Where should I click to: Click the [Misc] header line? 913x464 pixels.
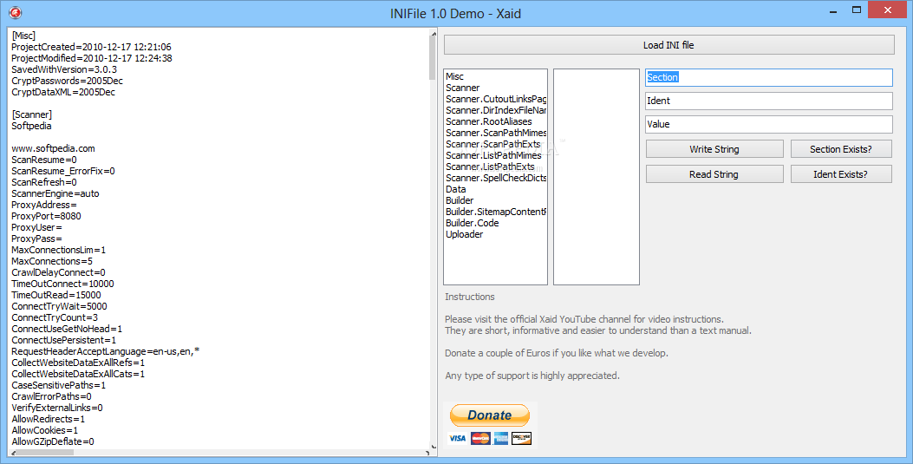23,36
